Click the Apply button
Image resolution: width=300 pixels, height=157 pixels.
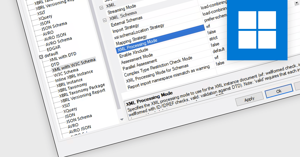click(x=249, y=99)
